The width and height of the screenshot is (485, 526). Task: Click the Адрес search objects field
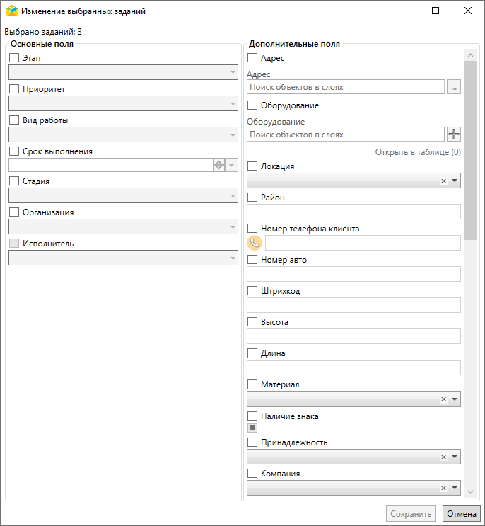click(346, 87)
